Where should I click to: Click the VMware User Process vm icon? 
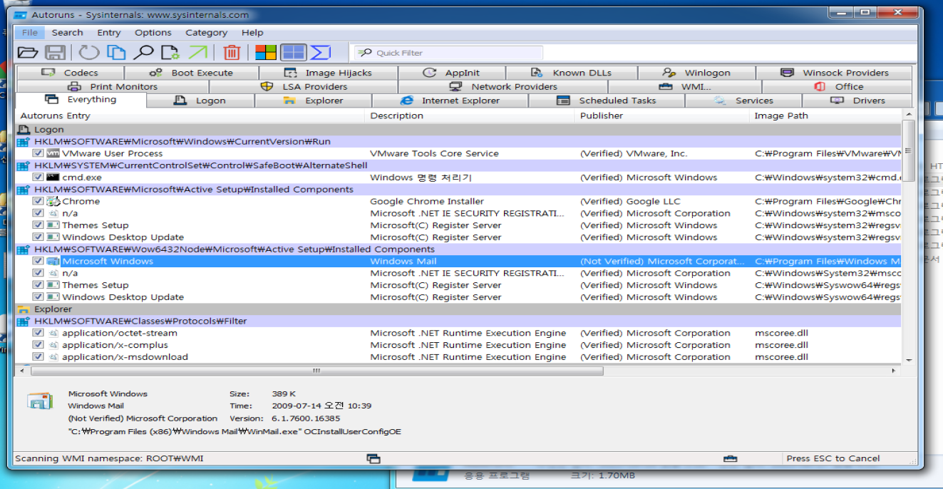[53, 153]
